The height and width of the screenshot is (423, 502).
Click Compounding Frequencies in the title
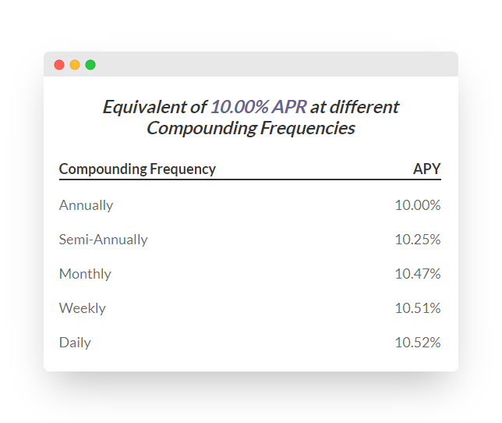point(251,128)
